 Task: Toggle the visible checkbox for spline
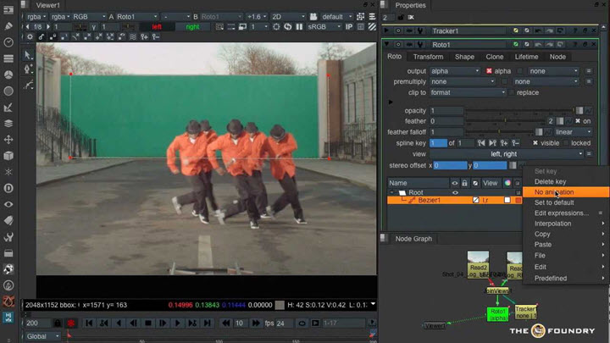pos(535,142)
